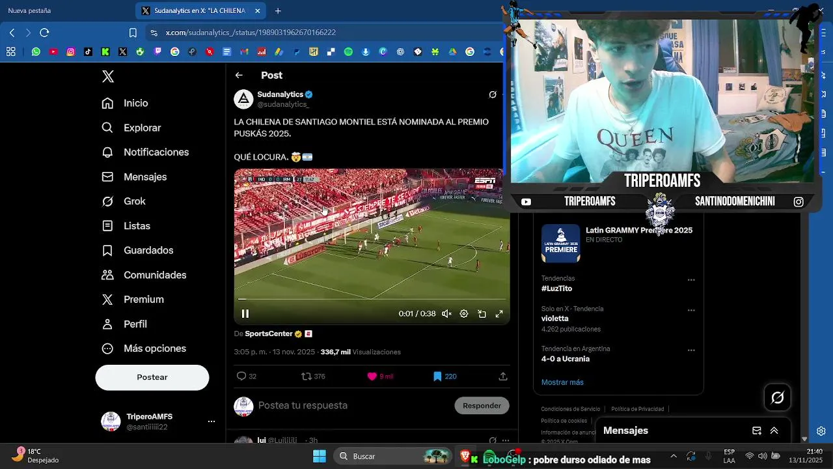Open Grok from the sidebar
The height and width of the screenshot is (469, 833).
(124, 201)
